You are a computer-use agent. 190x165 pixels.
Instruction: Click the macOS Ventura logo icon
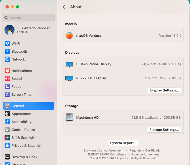[69, 36]
